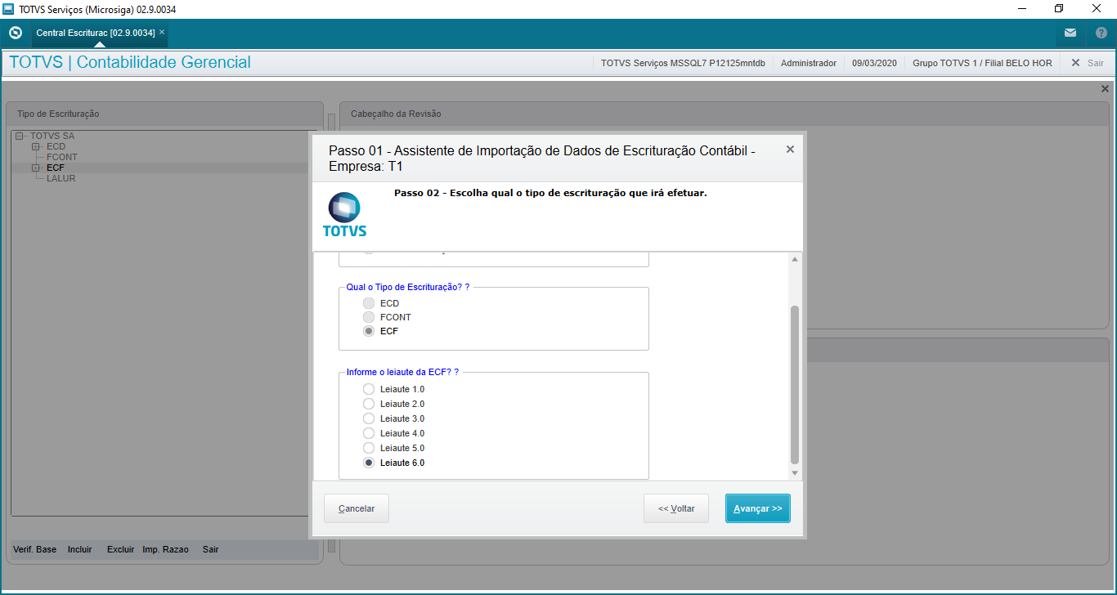Restore down the TOTVS Serviços window
This screenshot has width=1117, height=595.
1059,9
